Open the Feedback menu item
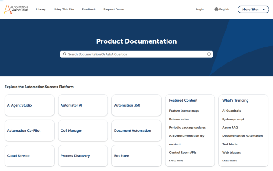 (x=89, y=10)
